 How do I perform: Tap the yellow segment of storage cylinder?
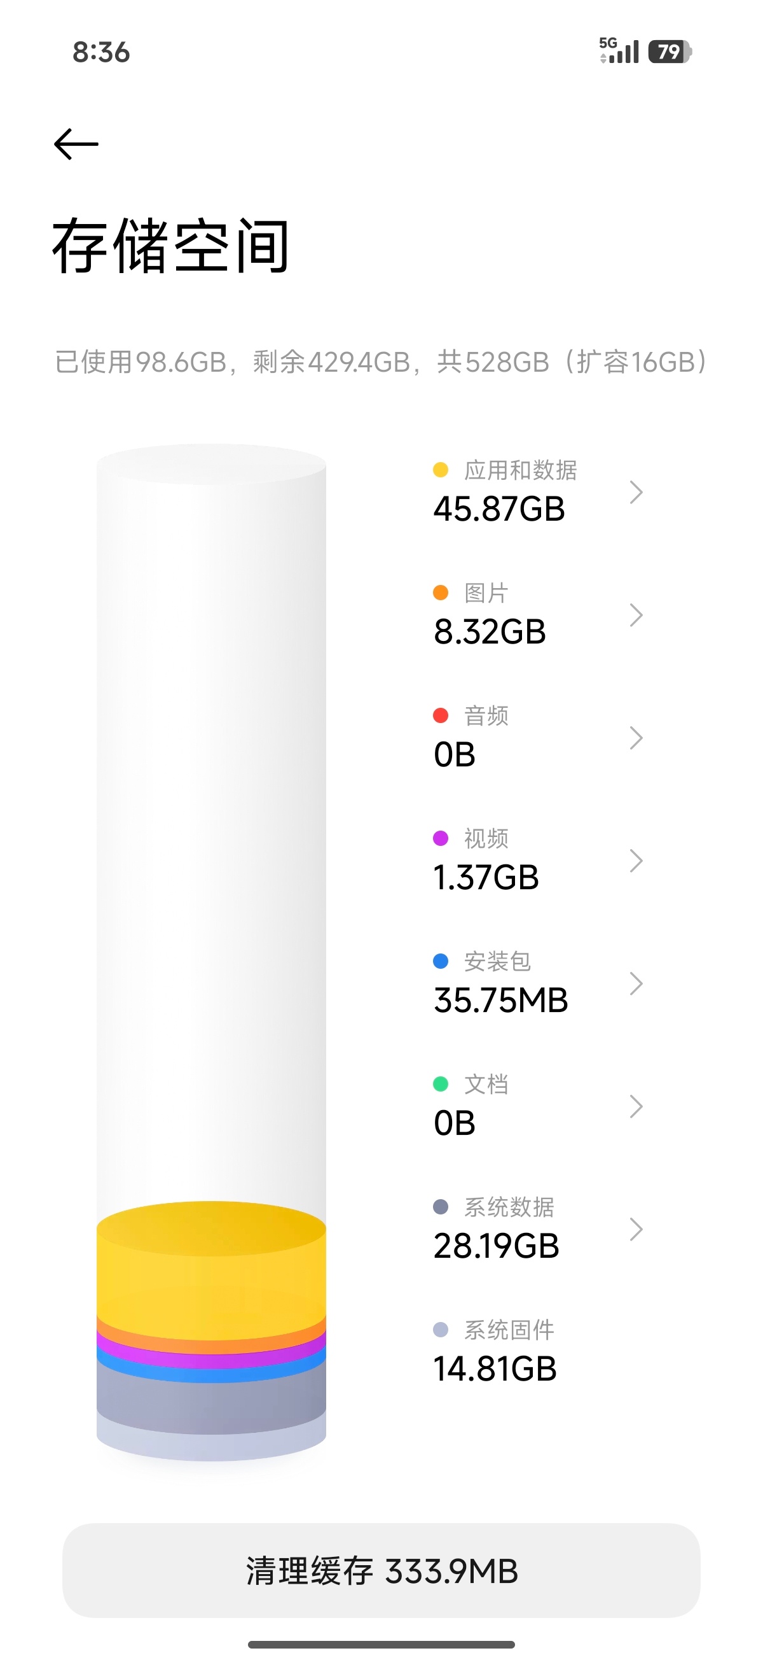pyautogui.click(x=211, y=1283)
